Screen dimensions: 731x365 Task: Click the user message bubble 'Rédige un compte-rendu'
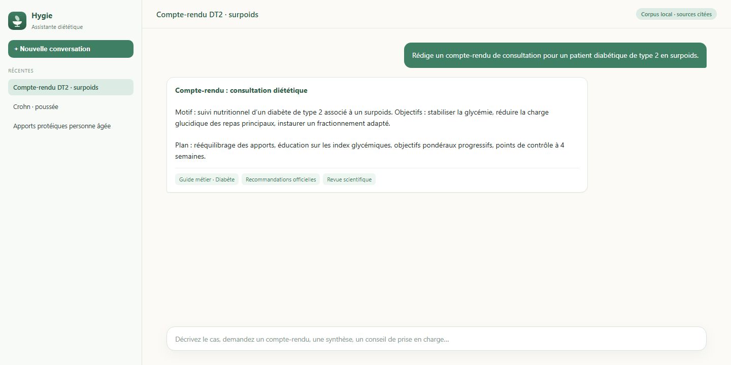point(555,55)
